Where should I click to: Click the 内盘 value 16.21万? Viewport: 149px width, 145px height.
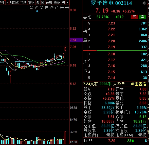[x=140, y=121]
